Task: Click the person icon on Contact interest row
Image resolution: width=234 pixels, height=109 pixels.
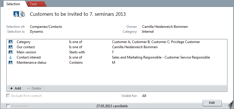Action: tap(10, 57)
